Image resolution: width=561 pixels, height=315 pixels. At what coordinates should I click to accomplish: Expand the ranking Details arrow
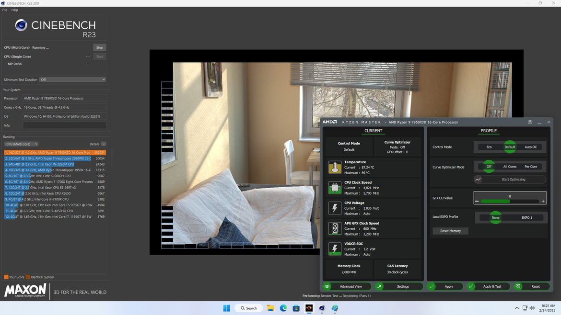click(104, 144)
